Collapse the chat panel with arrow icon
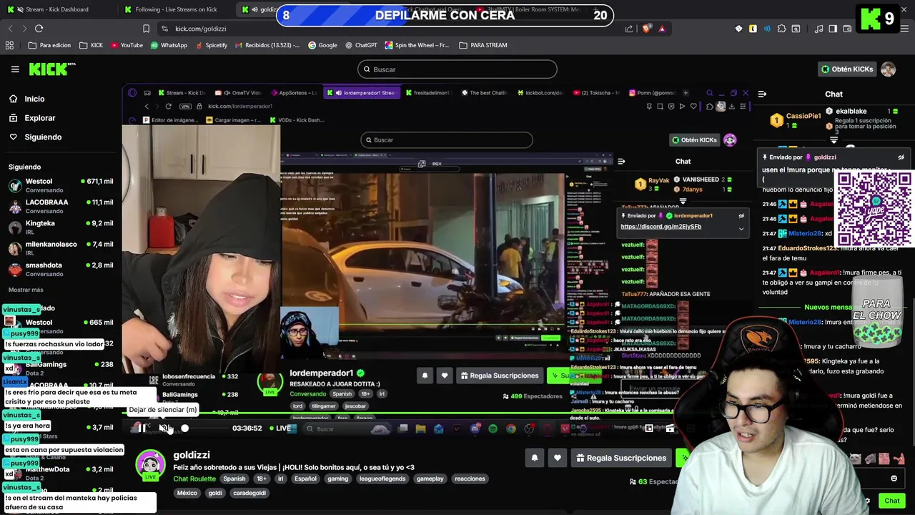 coord(762,94)
